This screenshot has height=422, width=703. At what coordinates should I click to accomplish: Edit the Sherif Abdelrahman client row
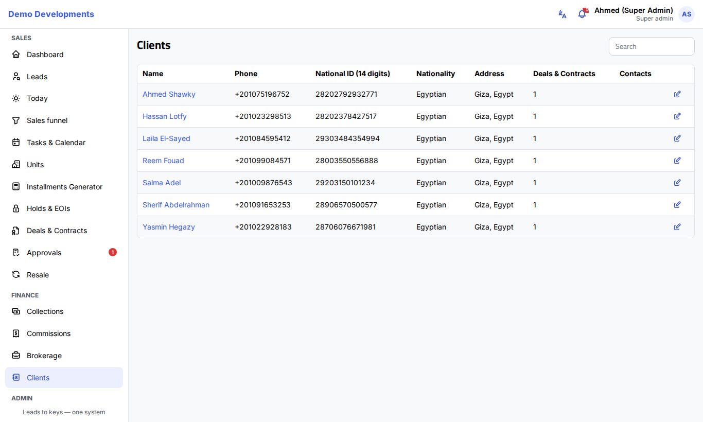[x=677, y=205]
